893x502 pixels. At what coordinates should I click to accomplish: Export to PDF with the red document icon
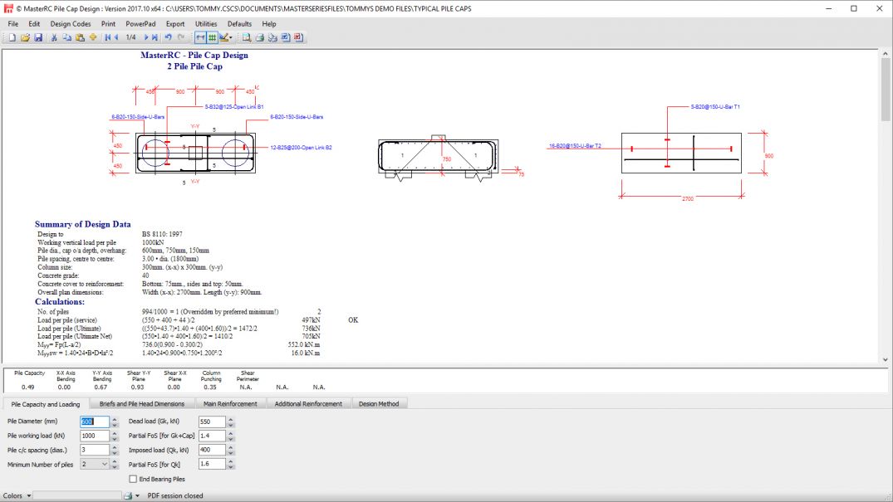pos(298,37)
